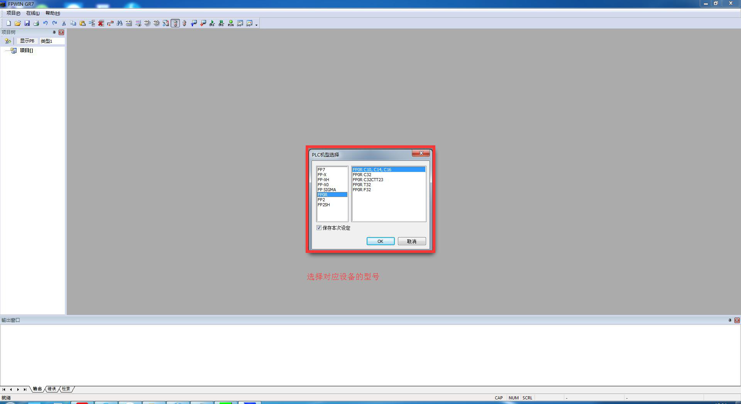Uncheck the 保存本次设定 checkbox
This screenshot has height=404, width=741.
click(319, 228)
